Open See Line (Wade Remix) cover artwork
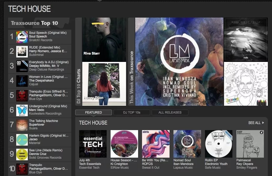 coord(22,154)
